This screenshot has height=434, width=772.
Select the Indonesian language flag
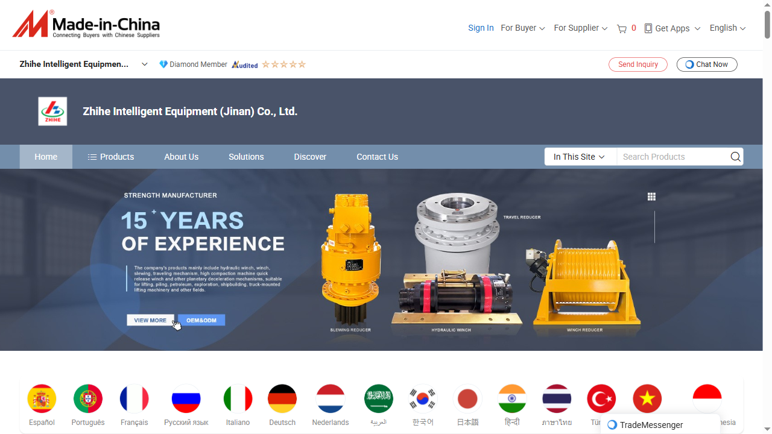pyautogui.click(x=707, y=399)
